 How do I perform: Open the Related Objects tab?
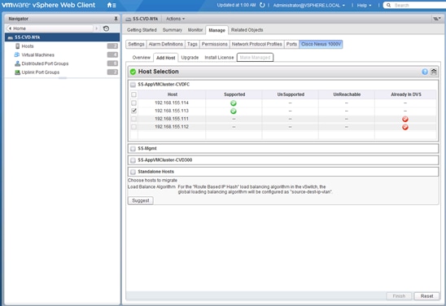click(x=247, y=30)
